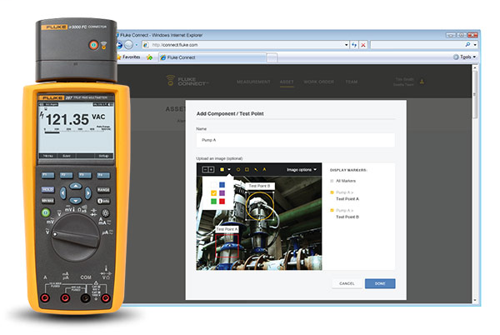Click the browser scrollbar down arrow

pos(475,300)
